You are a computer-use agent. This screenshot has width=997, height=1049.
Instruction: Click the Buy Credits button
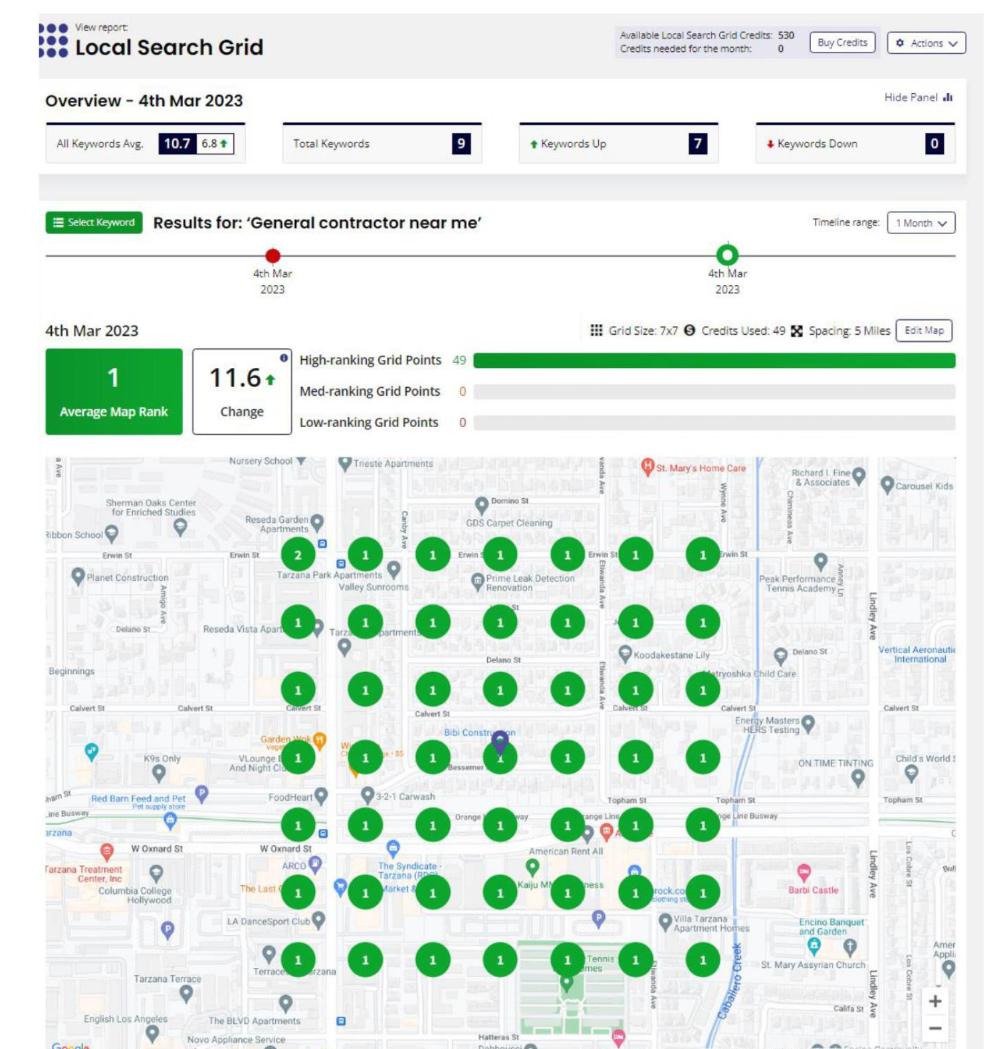pos(841,43)
